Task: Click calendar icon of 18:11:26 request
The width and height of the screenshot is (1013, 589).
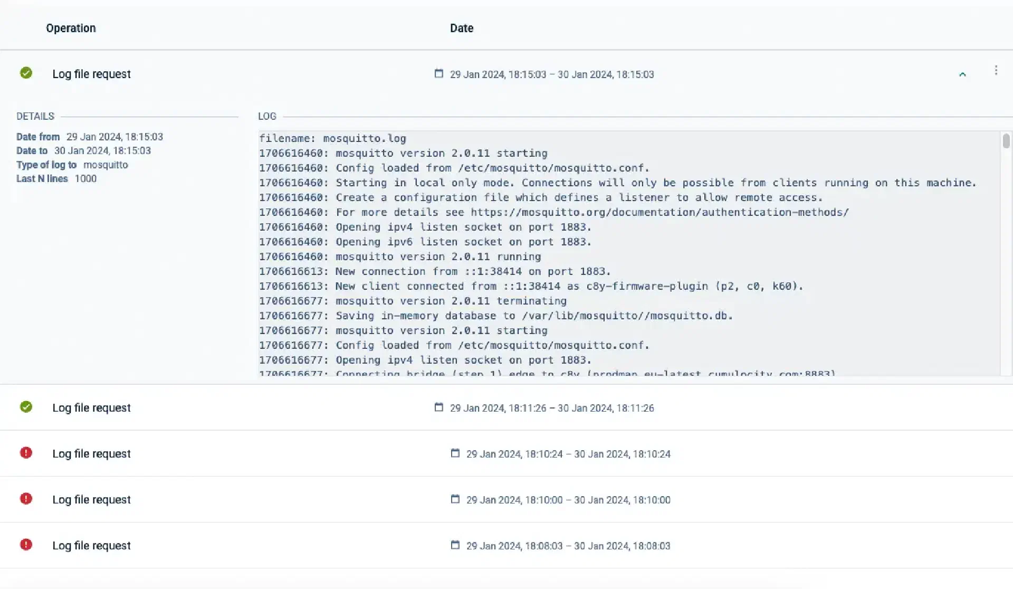Action: pyautogui.click(x=438, y=407)
